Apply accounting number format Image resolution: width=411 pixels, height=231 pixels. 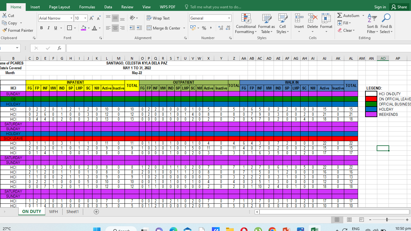tap(193, 28)
